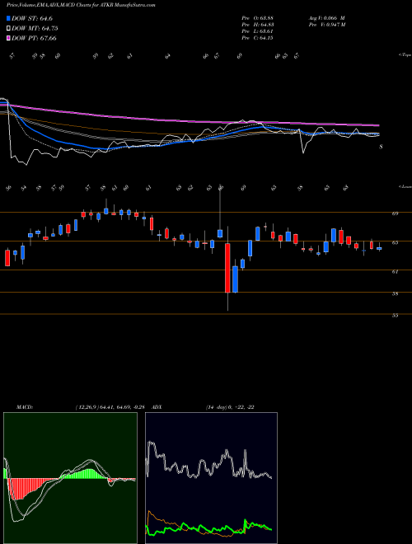Click the 'Pre V: 0.947 M' volume text

click(x=326, y=25)
